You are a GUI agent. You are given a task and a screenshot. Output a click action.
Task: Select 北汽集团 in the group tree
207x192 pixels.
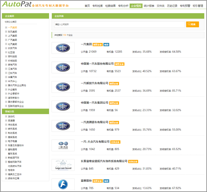tap(12, 44)
